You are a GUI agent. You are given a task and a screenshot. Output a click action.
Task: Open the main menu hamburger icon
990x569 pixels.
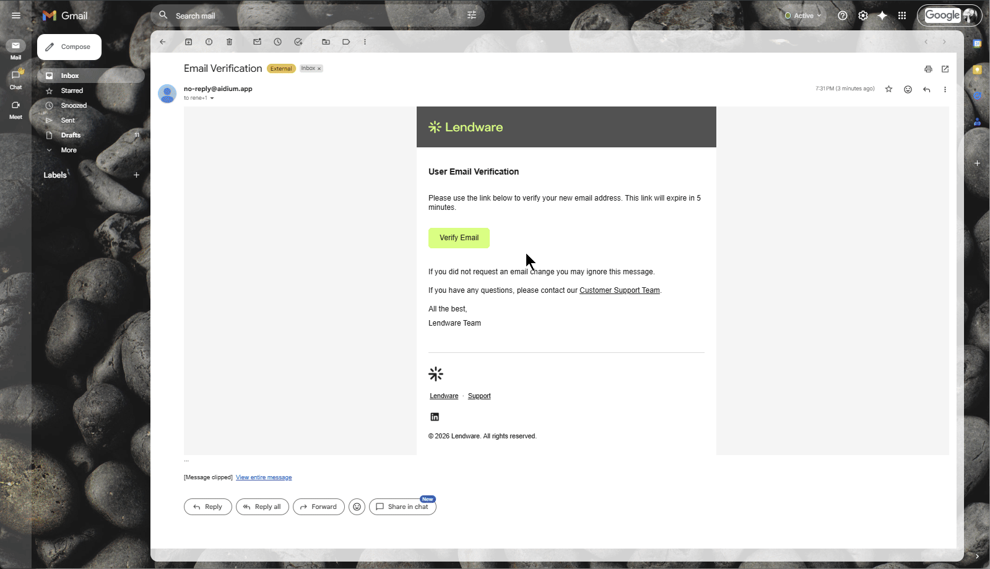pos(16,15)
